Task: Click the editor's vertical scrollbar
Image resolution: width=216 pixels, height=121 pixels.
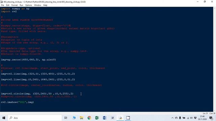Action: [215, 59]
